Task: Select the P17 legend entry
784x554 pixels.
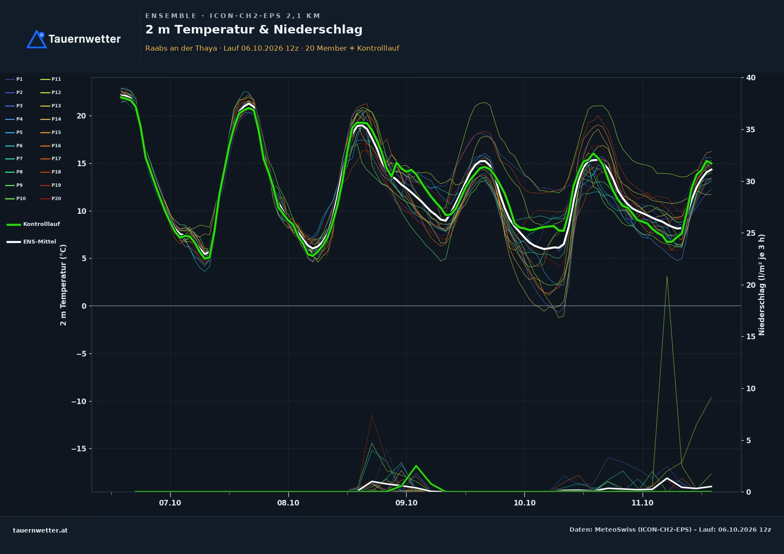Action: 51,158
